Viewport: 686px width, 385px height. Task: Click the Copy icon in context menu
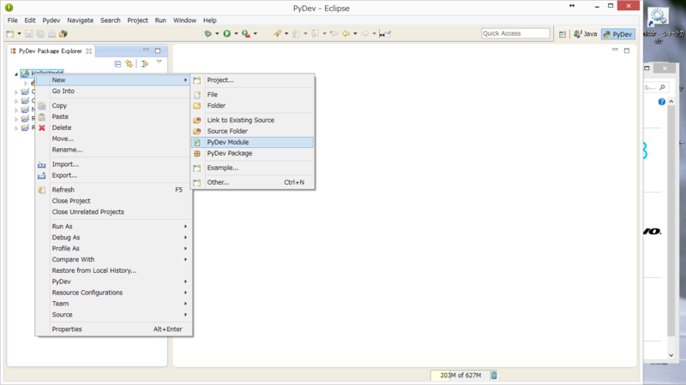pyautogui.click(x=42, y=105)
